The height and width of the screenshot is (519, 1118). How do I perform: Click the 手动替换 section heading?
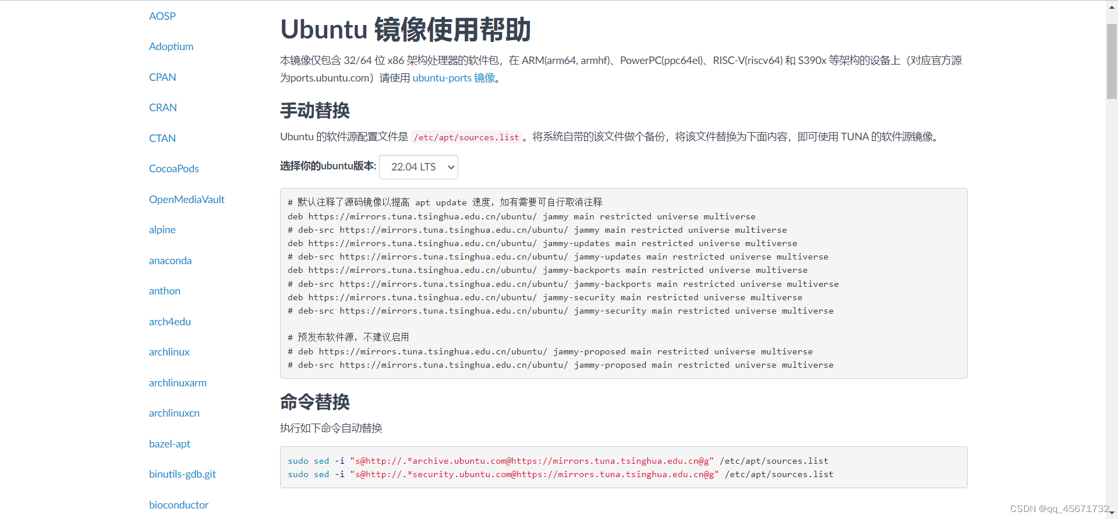pyautogui.click(x=315, y=111)
